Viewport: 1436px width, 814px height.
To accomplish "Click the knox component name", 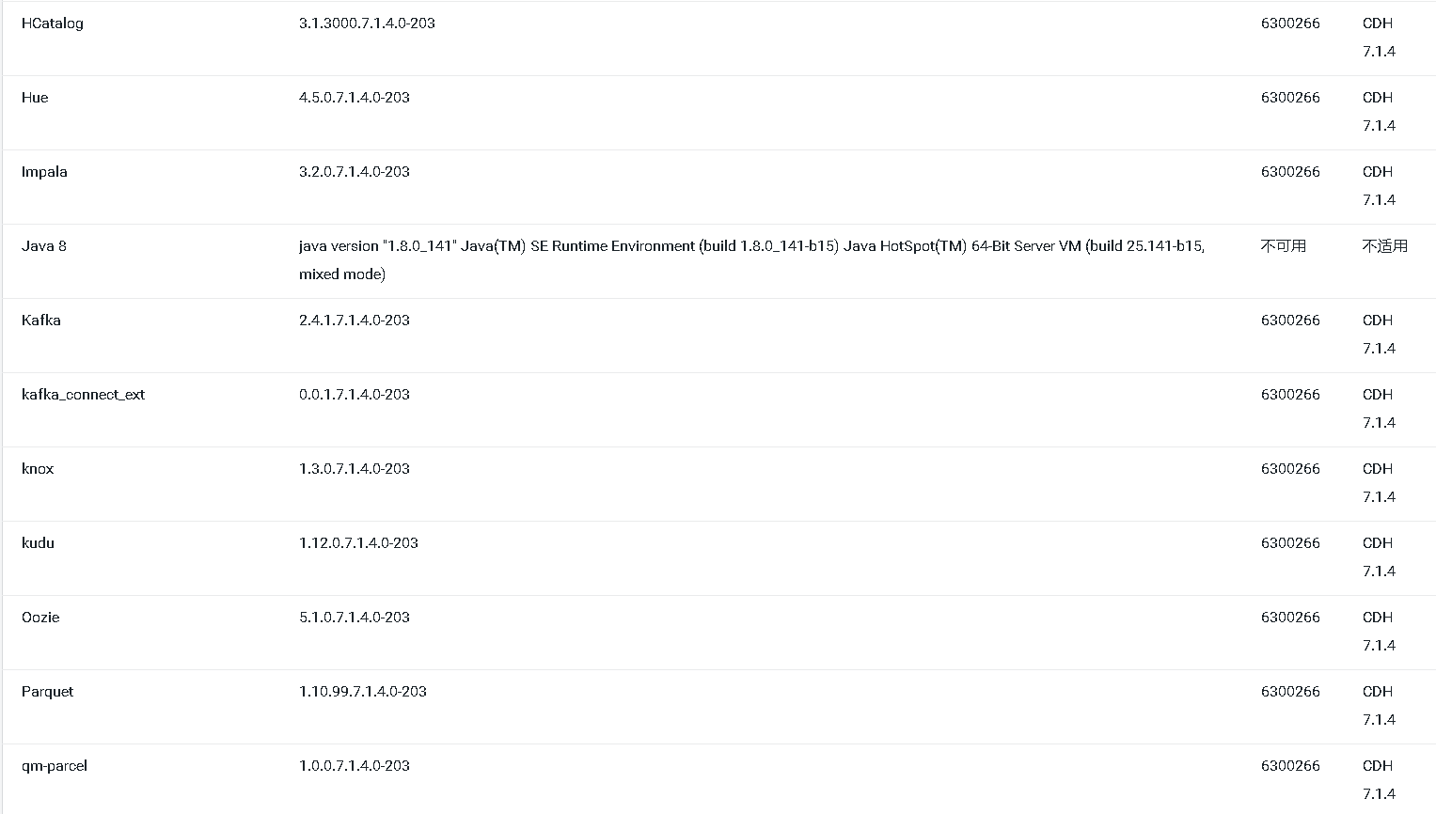I will point(38,469).
